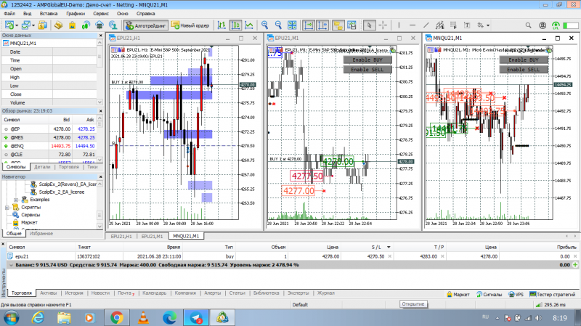Open the toolbar search magnifier

tap(529, 25)
